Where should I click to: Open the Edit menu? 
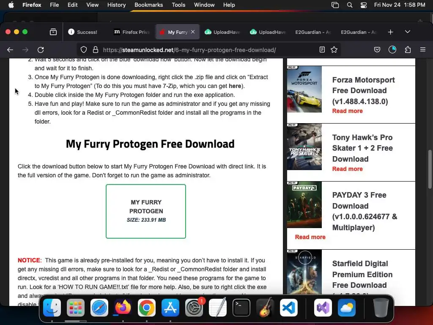click(x=73, y=5)
